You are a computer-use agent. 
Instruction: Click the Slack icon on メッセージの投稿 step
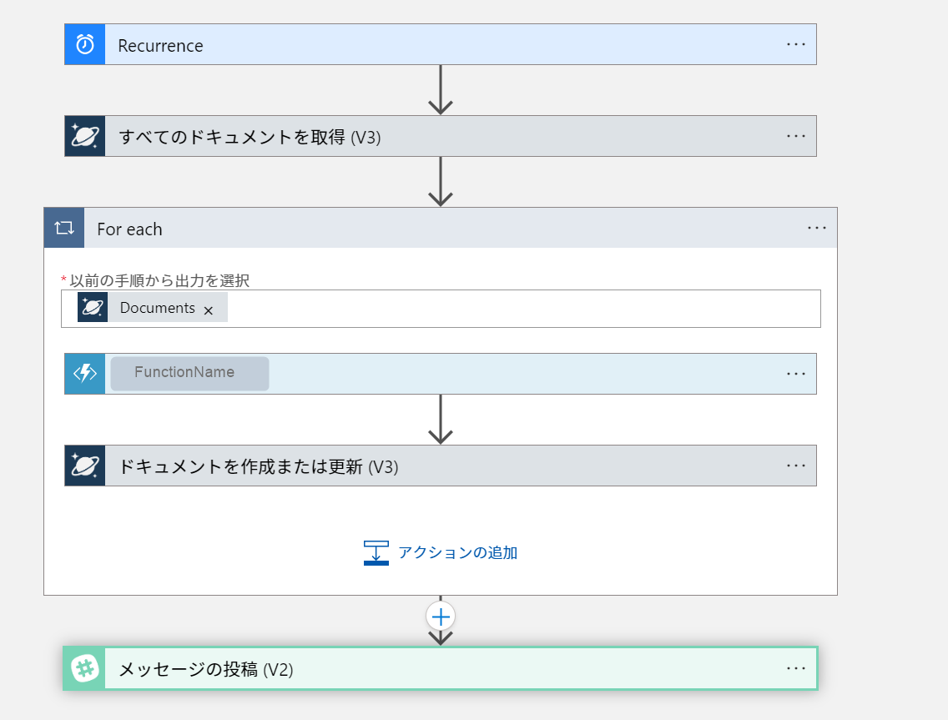click(85, 668)
